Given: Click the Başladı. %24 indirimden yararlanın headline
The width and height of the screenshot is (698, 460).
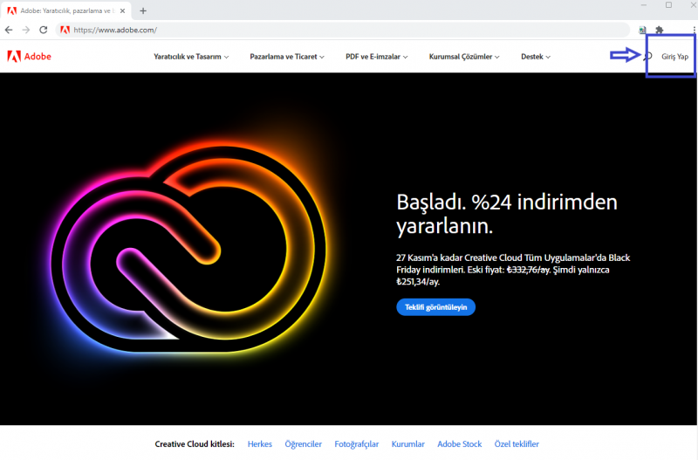Looking at the screenshot, I should (x=507, y=214).
